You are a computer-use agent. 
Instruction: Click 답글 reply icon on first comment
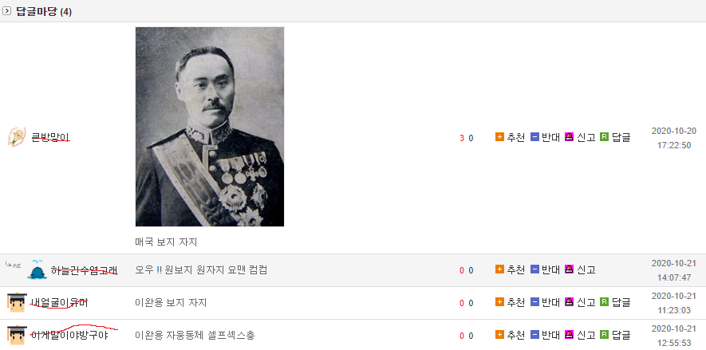(x=604, y=137)
